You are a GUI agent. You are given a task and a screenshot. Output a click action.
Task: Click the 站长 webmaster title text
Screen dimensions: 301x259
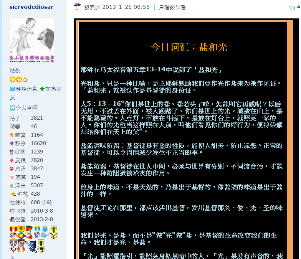coord(15,71)
